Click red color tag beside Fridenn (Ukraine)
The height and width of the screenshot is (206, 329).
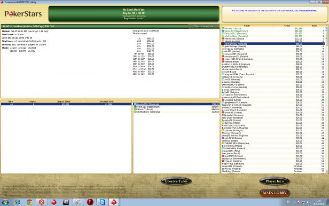223,161
